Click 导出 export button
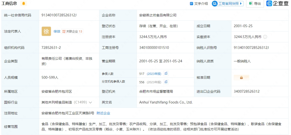Image resolution: width=291 pixels, height=135 pixels. (x=255, y=3)
